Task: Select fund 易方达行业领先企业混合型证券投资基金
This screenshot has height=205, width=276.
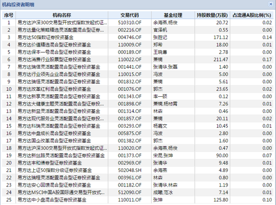Action: (x=59, y=74)
